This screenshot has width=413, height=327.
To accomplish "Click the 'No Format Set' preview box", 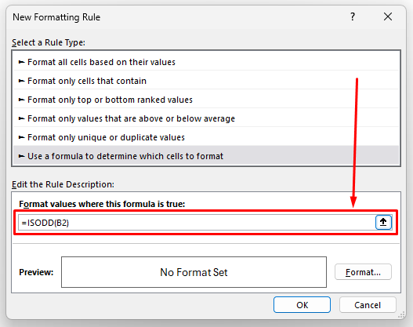I will point(194,272).
